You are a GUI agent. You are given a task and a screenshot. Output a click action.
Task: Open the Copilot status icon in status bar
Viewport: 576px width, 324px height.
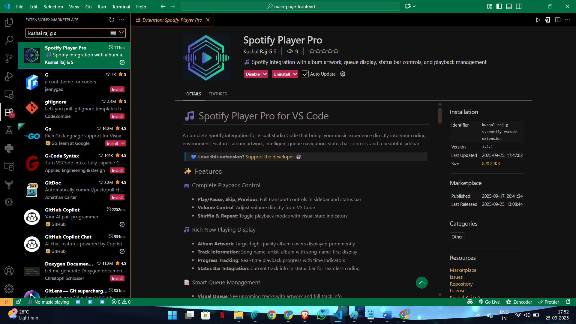click(x=470, y=302)
